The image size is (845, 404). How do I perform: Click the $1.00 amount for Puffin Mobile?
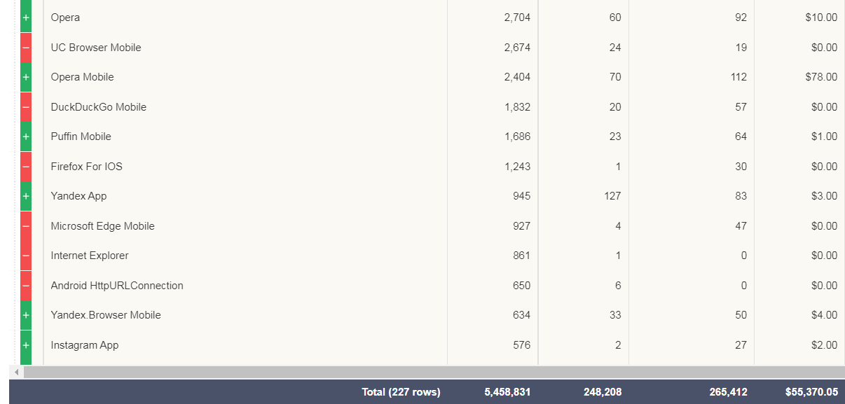(824, 137)
